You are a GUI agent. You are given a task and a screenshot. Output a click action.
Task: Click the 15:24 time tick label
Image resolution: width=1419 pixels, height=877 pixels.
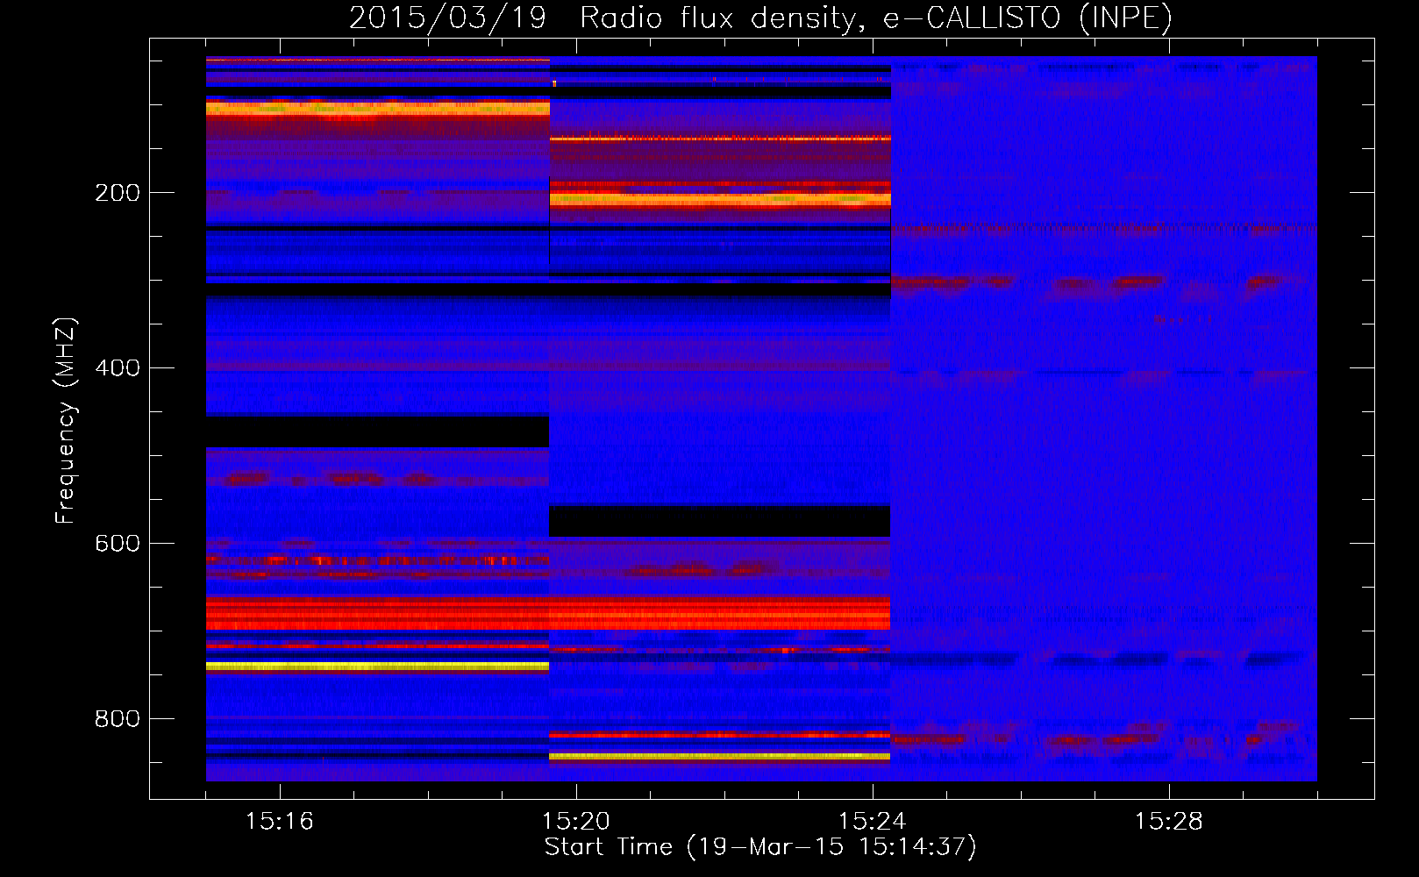[x=873, y=822]
